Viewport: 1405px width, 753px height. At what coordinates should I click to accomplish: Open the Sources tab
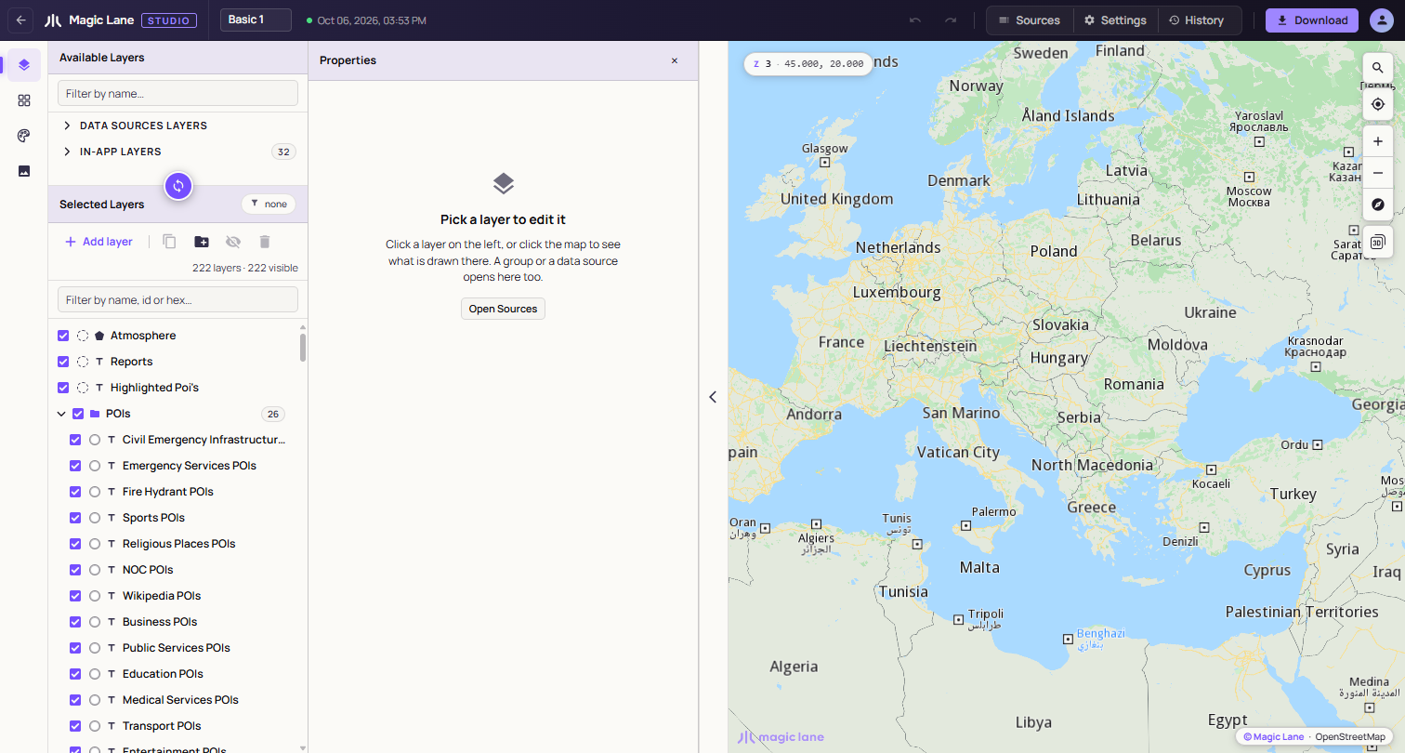click(x=1030, y=20)
